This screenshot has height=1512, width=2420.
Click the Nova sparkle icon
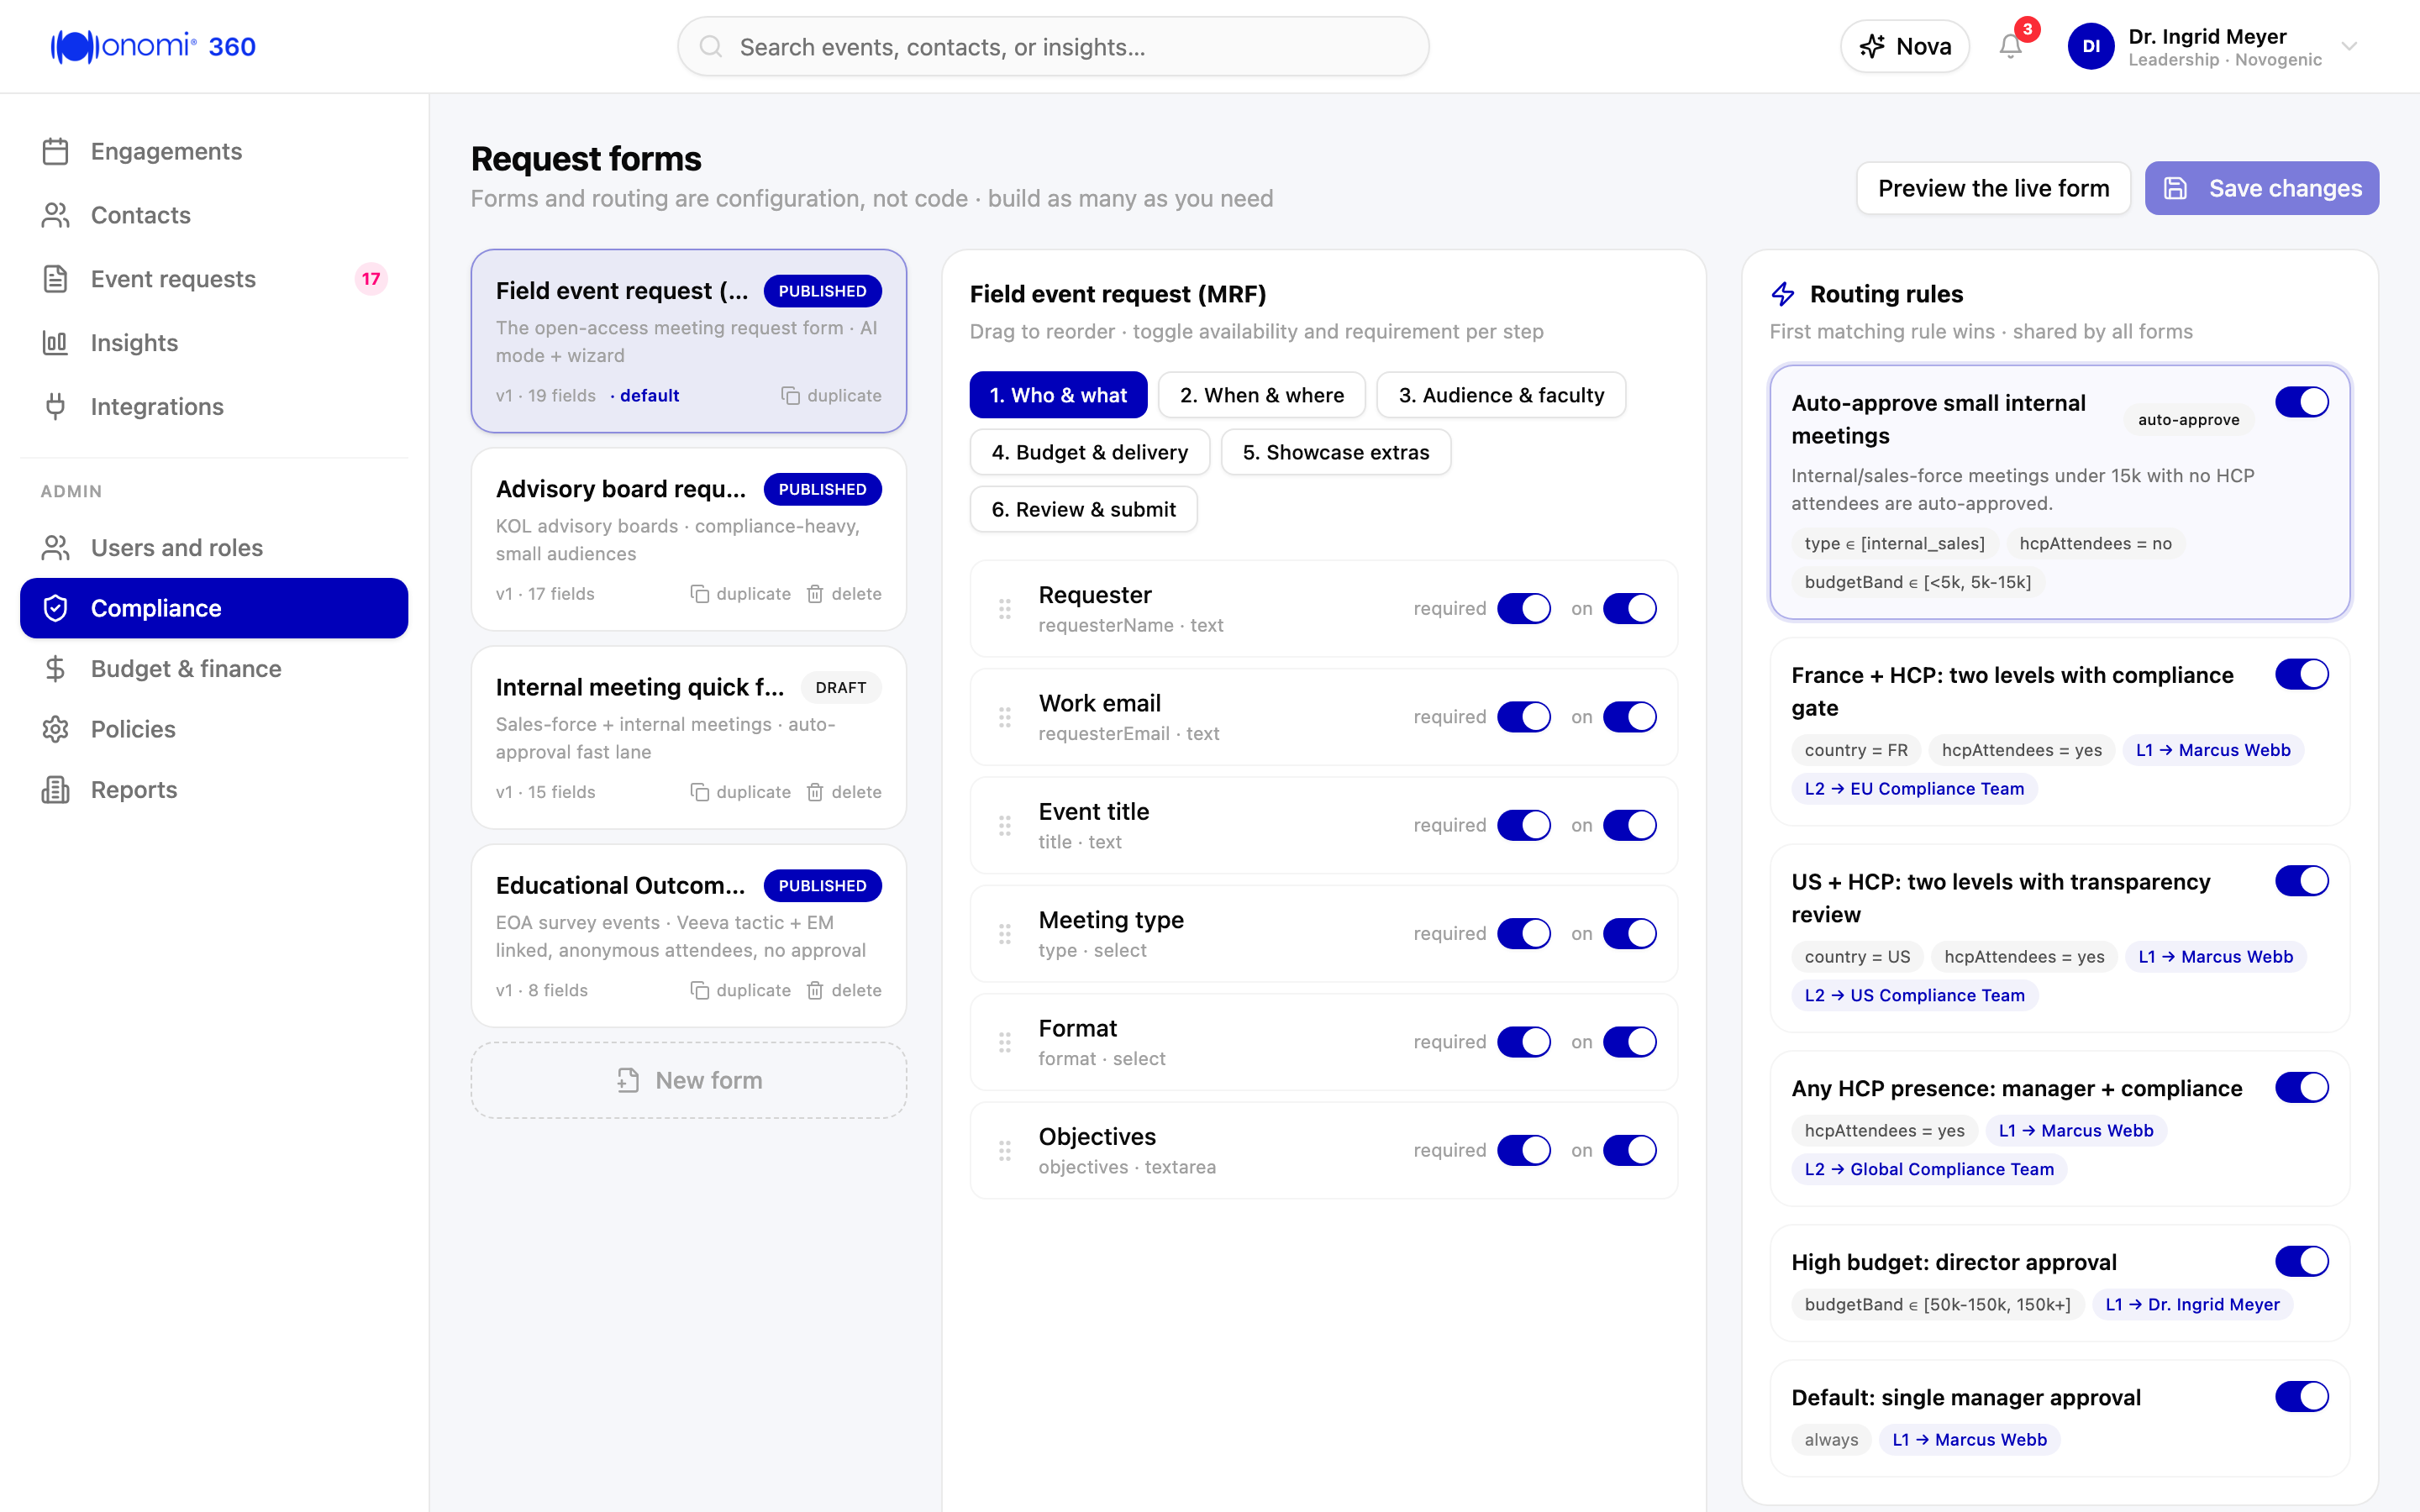(1872, 46)
